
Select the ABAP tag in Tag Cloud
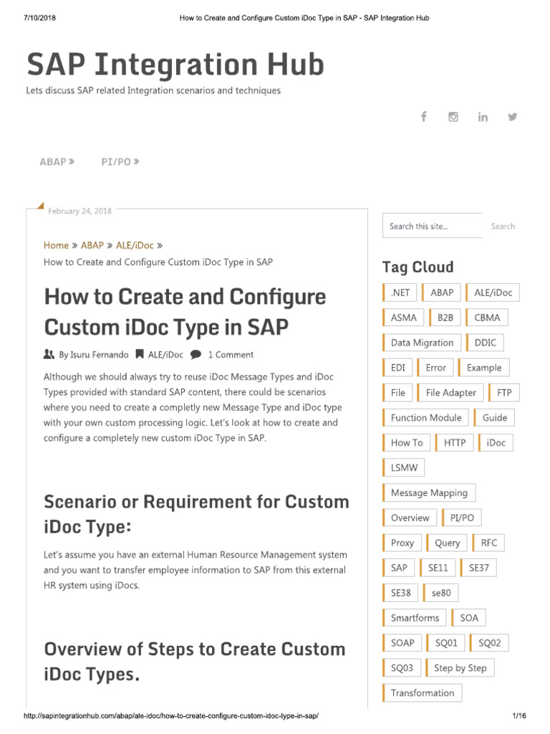coord(441,292)
